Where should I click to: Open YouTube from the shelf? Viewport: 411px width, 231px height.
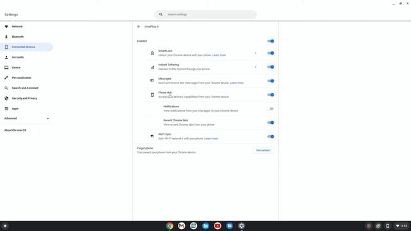[217, 226]
